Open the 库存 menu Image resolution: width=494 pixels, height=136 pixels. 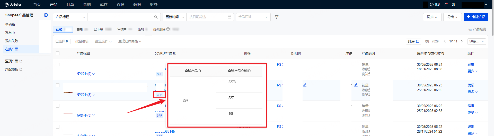pyautogui.click(x=104, y=5)
